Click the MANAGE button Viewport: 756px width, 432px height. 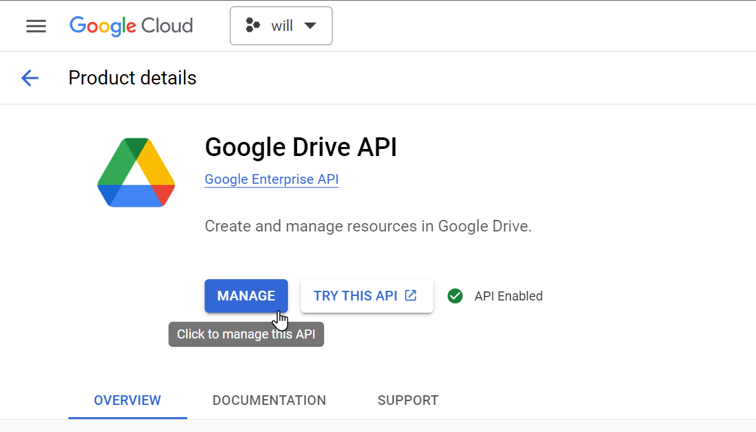[246, 296]
